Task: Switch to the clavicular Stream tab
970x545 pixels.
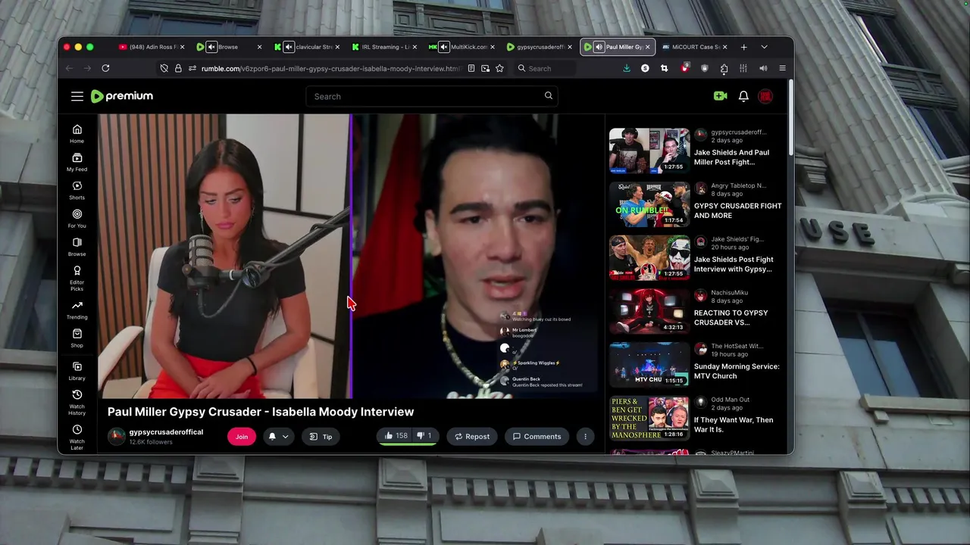Action: (307, 47)
